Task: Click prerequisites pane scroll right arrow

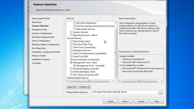Action: [x=162, y=81]
